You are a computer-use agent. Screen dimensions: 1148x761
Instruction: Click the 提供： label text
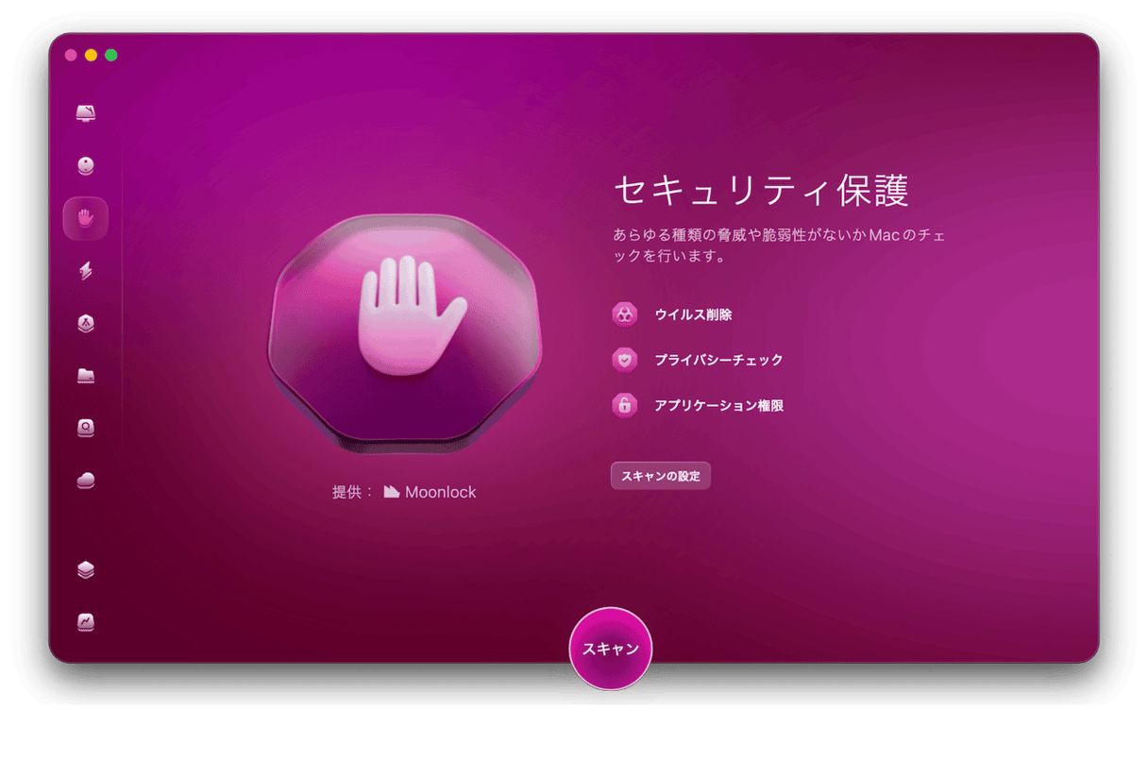click(x=353, y=492)
